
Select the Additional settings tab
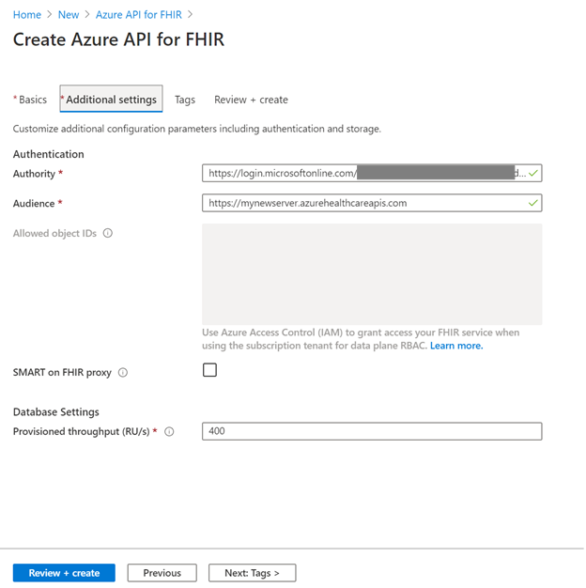pos(111,99)
